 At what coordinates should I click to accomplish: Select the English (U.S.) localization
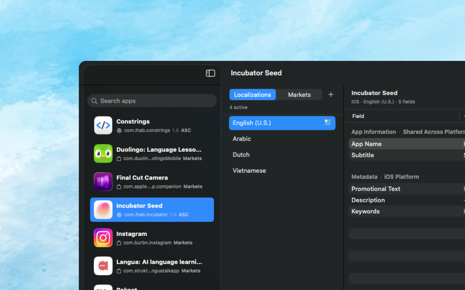tap(282, 123)
